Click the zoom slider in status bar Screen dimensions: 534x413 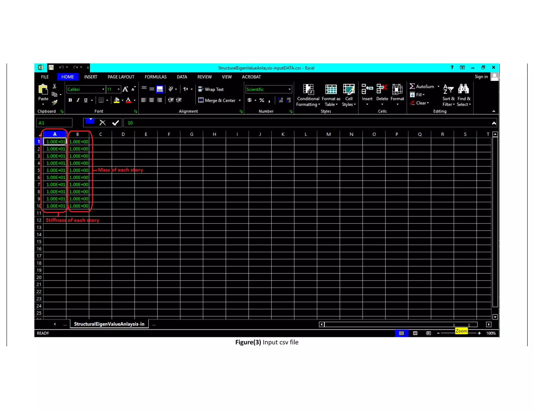point(459,333)
